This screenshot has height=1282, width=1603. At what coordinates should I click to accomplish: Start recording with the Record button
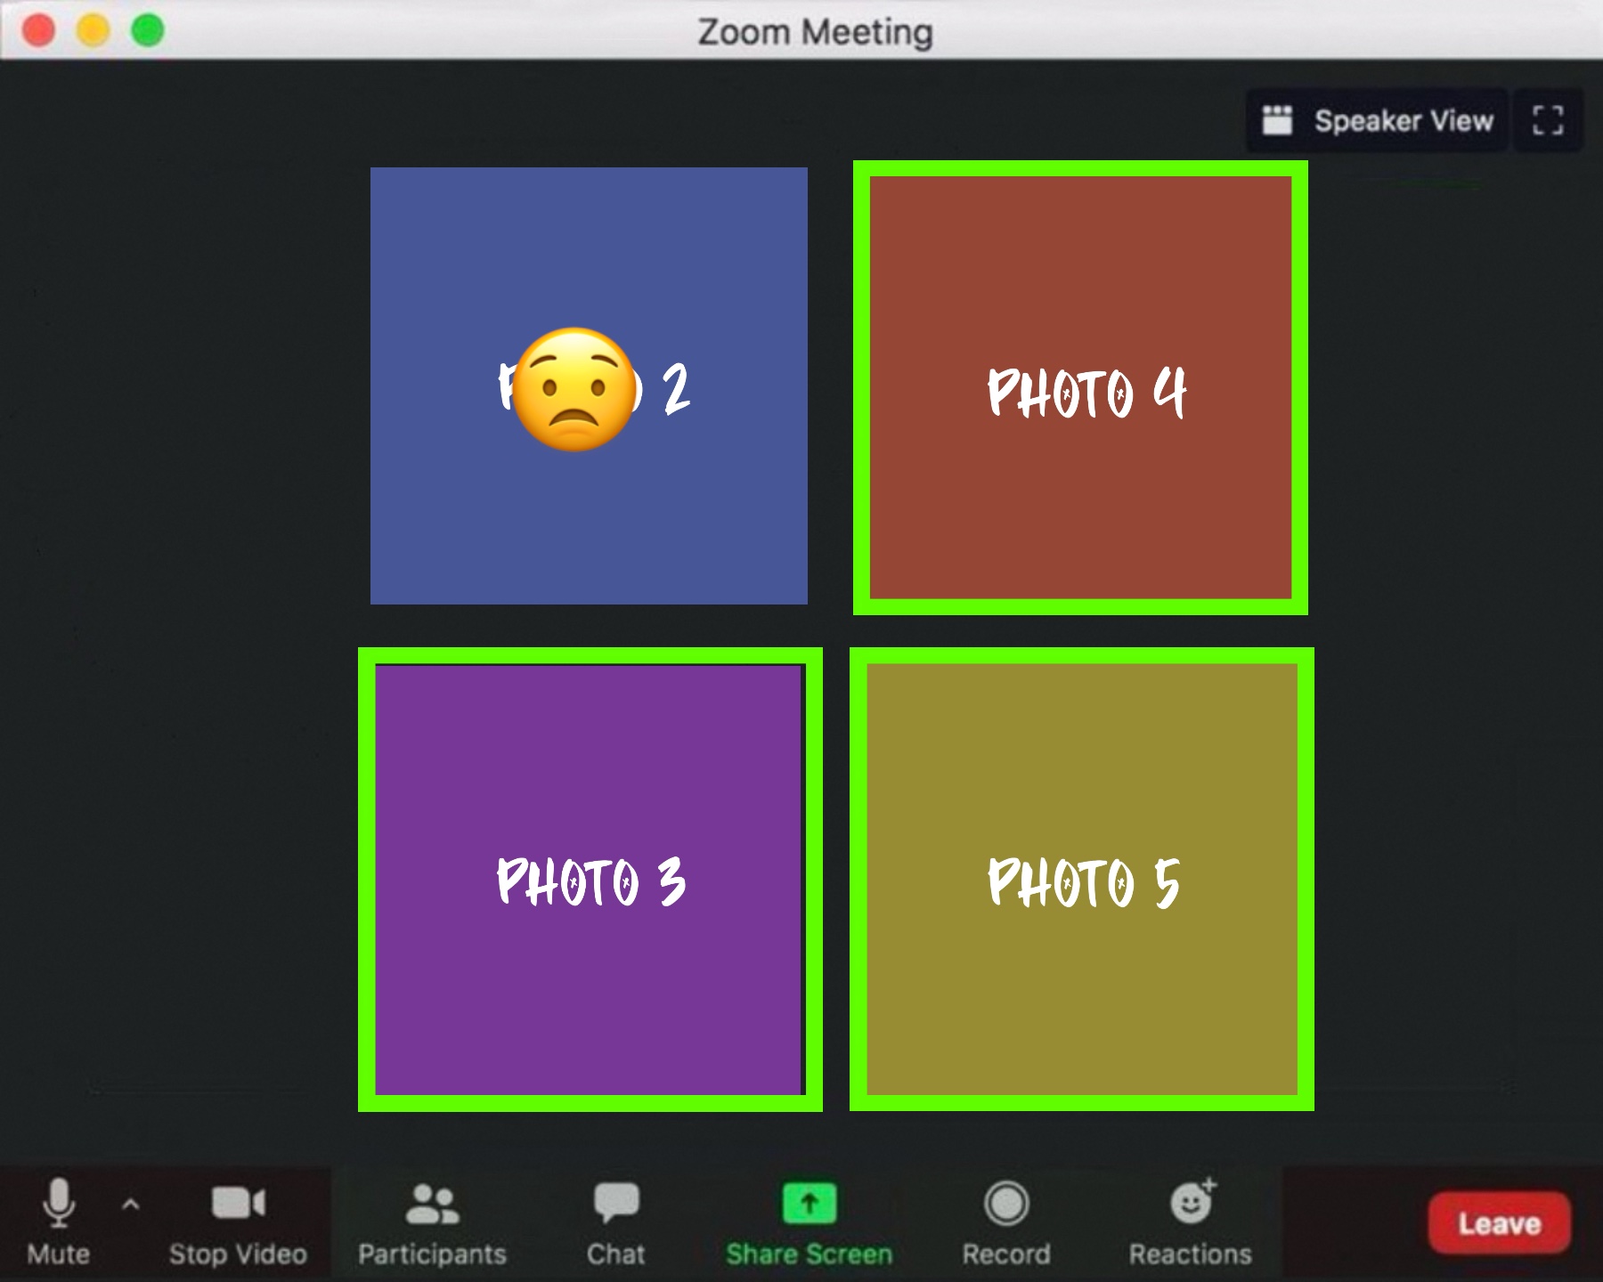pyautogui.click(x=1006, y=1204)
